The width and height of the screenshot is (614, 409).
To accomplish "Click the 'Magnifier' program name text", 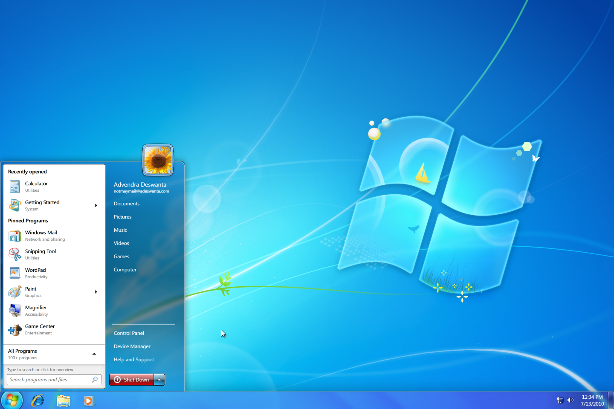I will [36, 308].
